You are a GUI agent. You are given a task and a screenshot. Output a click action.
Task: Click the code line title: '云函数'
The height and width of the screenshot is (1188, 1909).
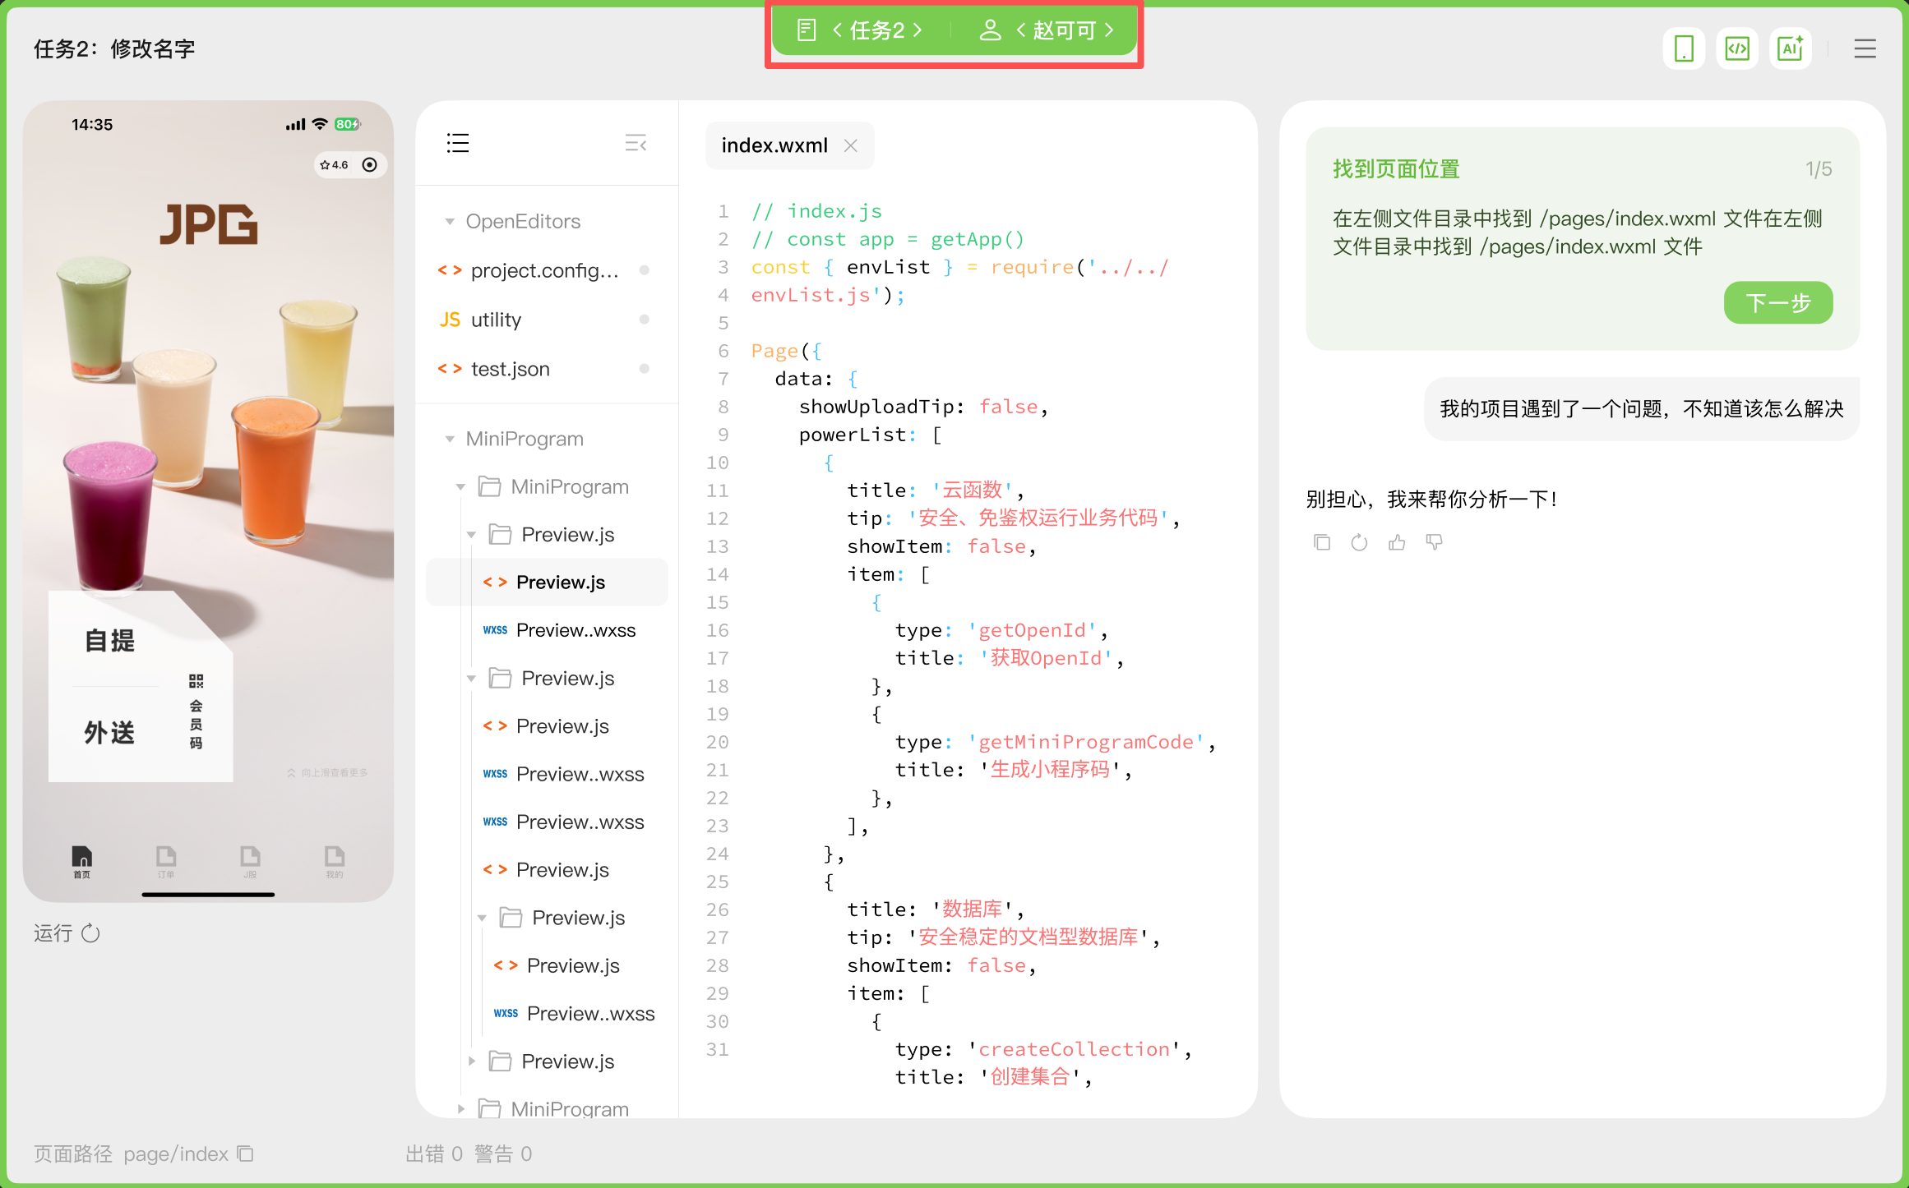coord(936,490)
